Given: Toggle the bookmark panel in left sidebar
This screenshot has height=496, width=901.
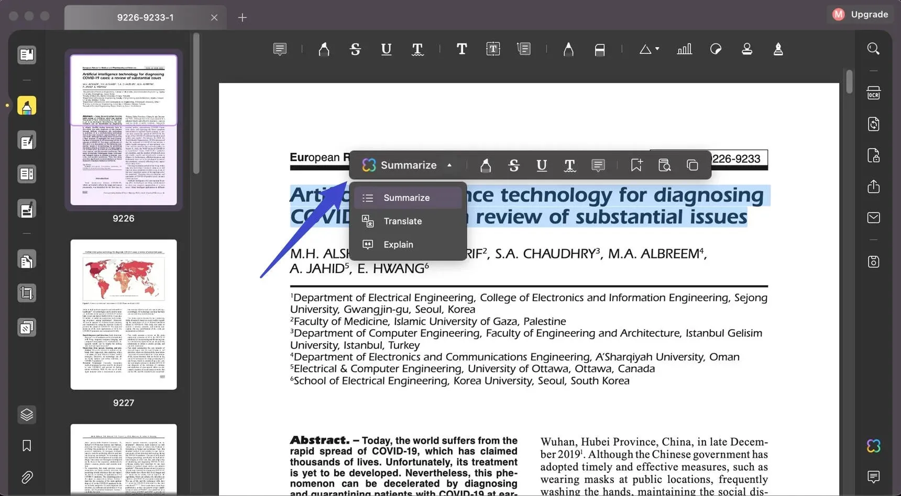Looking at the screenshot, I should 27,445.
